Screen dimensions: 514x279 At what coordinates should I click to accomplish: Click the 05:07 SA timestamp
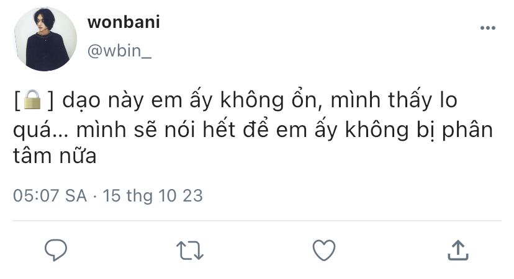tap(50, 196)
